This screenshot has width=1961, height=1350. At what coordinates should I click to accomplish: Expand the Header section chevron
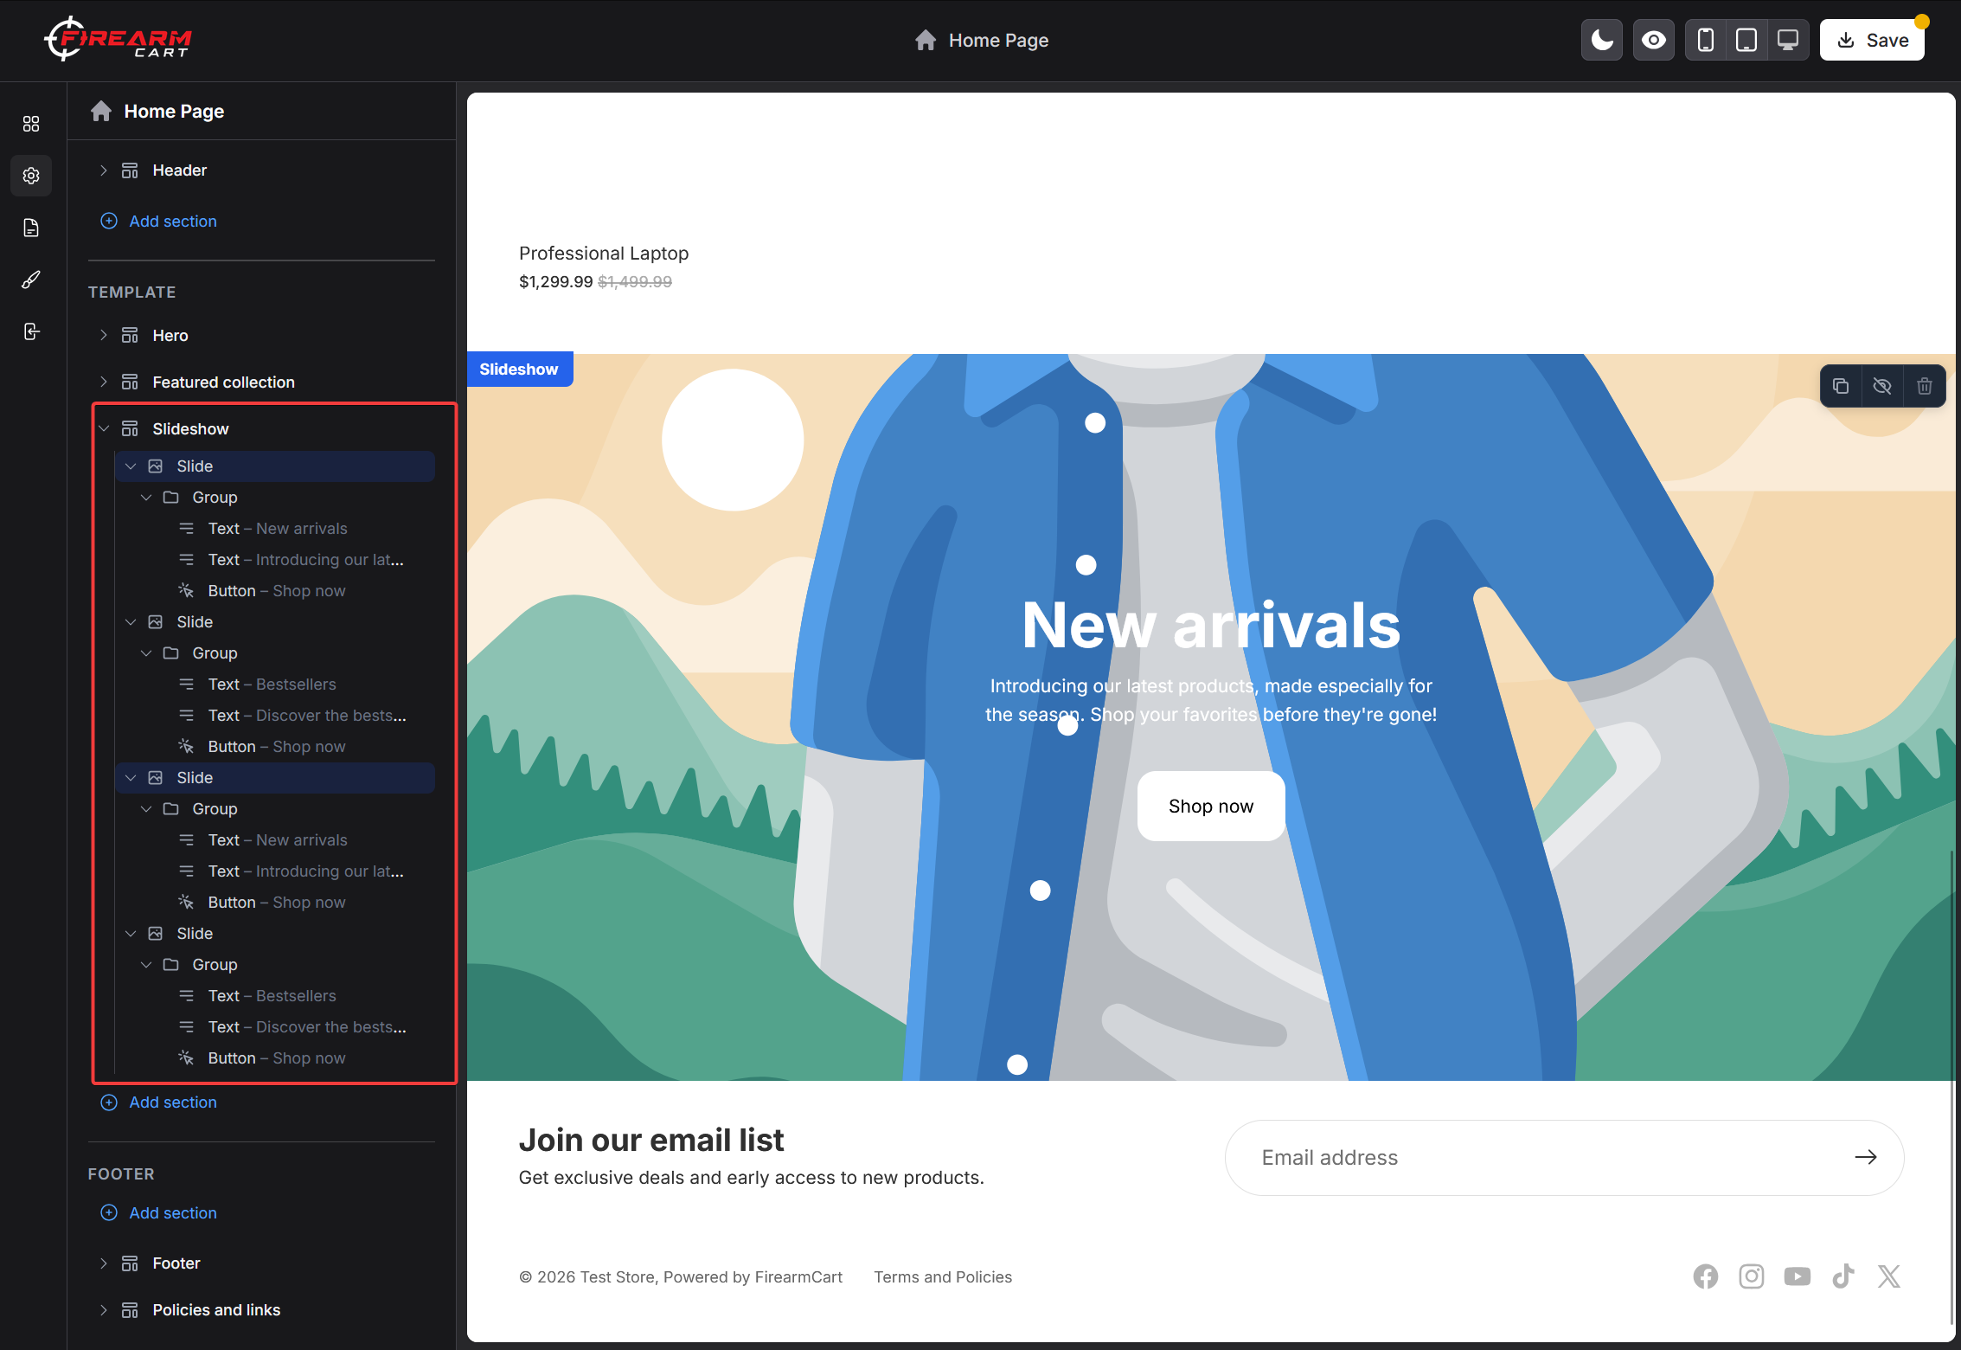[x=104, y=170]
